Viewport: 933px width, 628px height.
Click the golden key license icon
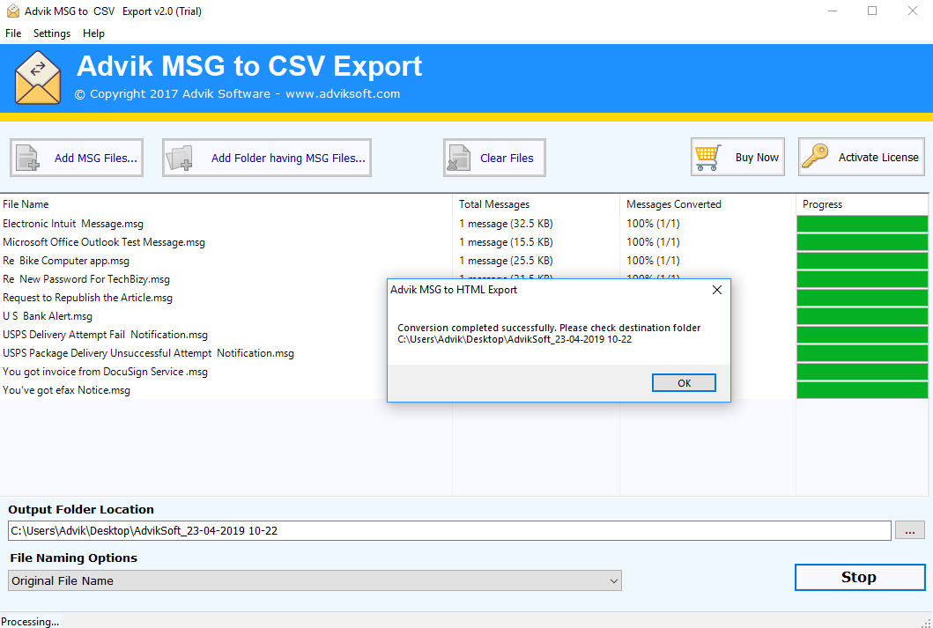(x=815, y=157)
